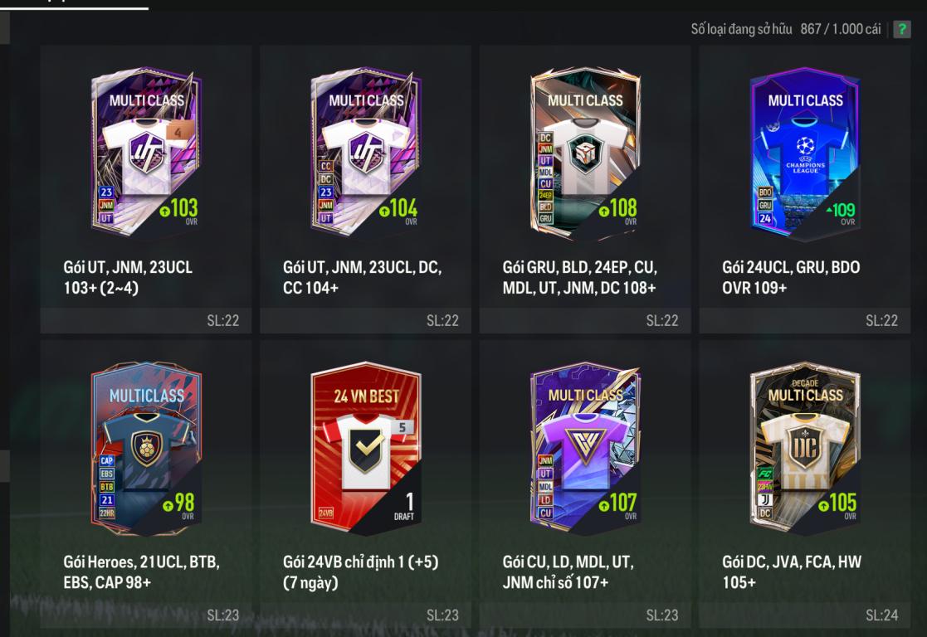The image size is (927, 637).
Task: Click the owned count '867 / 1.000 cái' label
Action: click(x=840, y=29)
